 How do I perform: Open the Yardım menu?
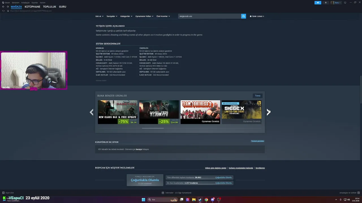tap(42, 3)
